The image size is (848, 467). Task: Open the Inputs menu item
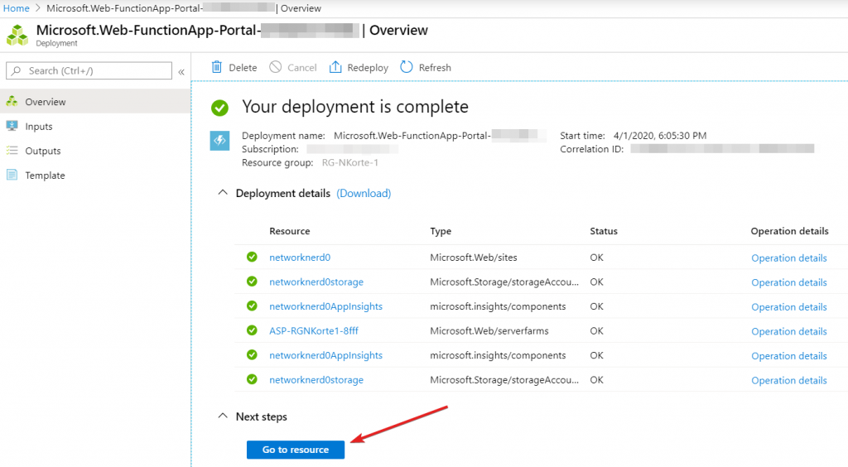pyautogui.click(x=95, y=126)
